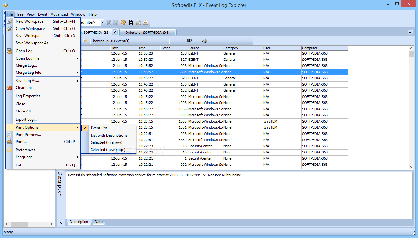Open the Help menu
The image size is (418, 238).
pos(92,14)
